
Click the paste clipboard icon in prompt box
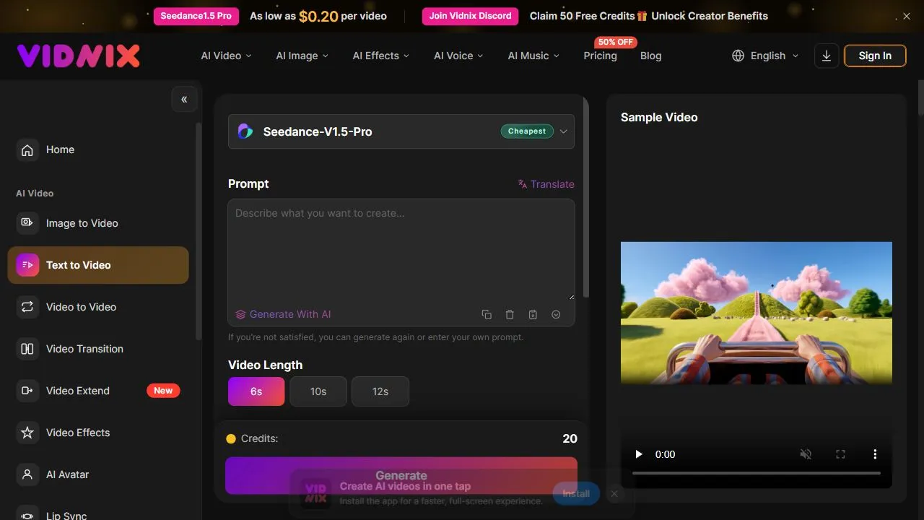click(x=533, y=314)
